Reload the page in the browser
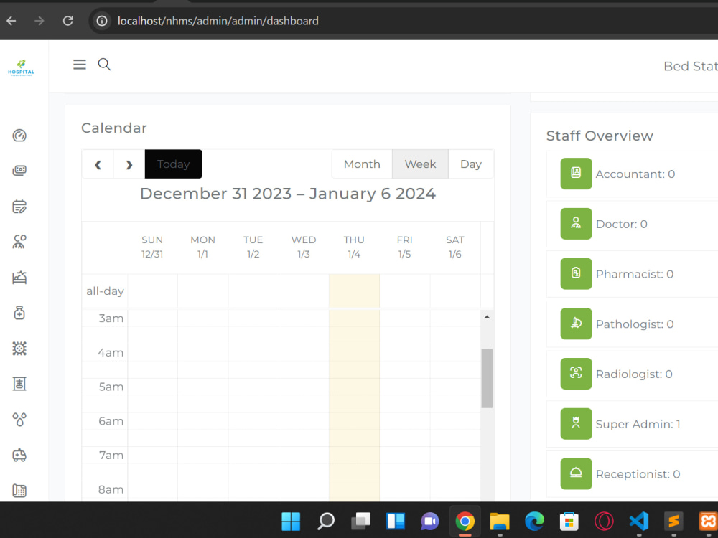 click(x=67, y=21)
